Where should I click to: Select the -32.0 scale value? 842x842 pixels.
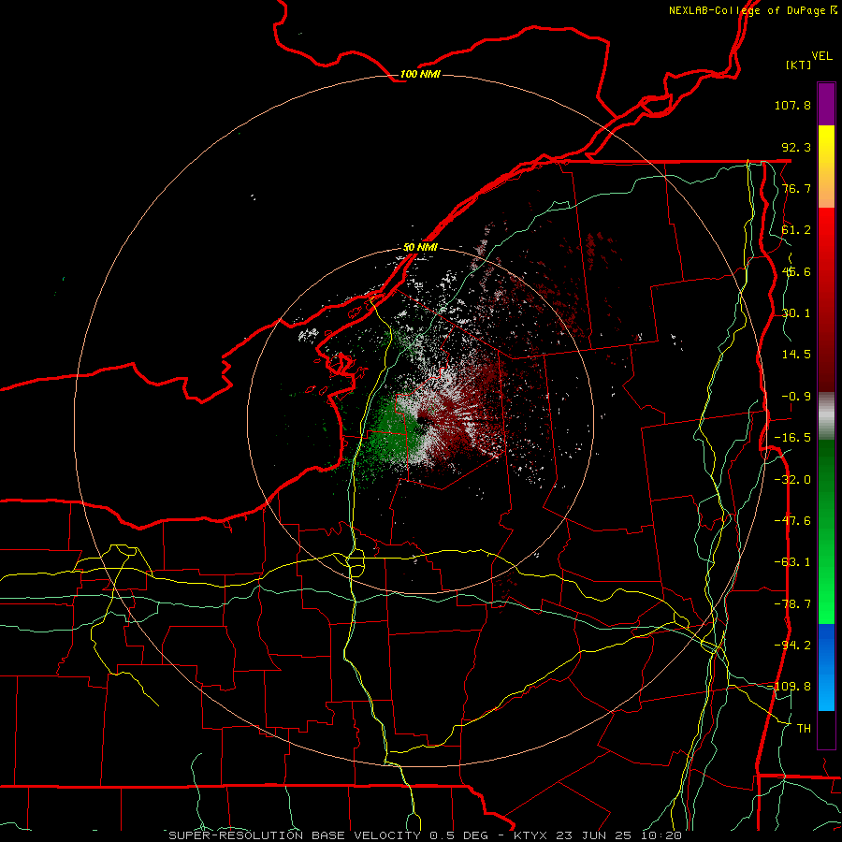(792, 479)
